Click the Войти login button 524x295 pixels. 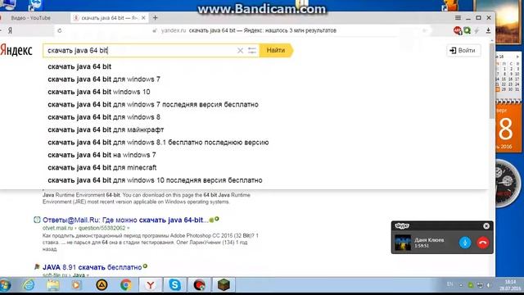point(463,51)
